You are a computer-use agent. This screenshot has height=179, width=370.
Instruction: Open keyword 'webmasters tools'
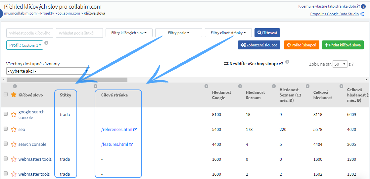35,159
